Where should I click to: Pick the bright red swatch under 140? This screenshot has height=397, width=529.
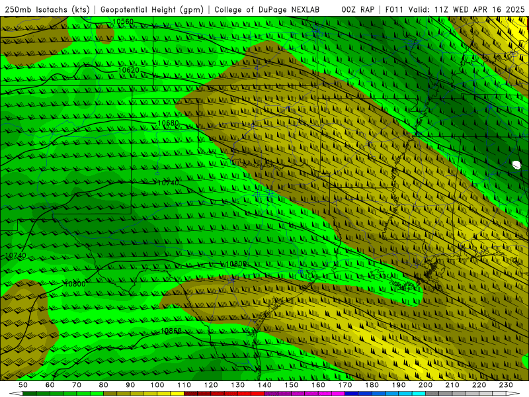coord(258,394)
